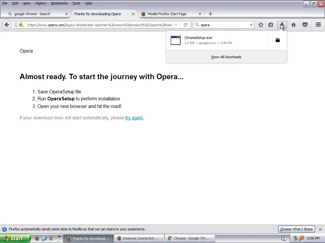Image resolution: width=325 pixels, height=243 pixels.
Task: Click the URL address field
Action: point(99,25)
